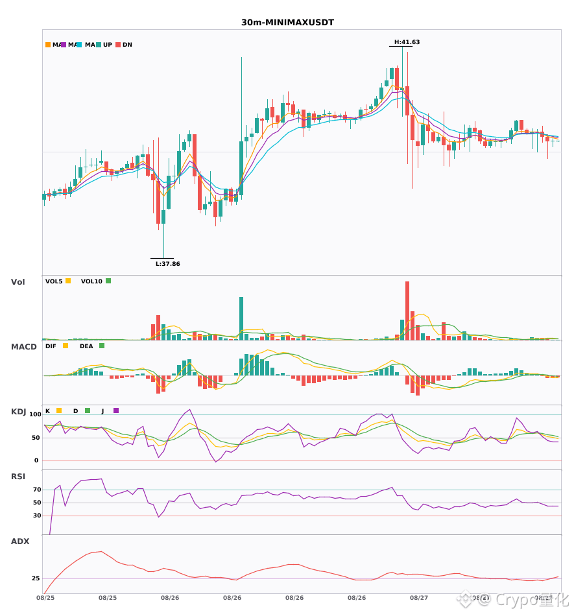Image resolution: width=574 pixels, height=616 pixels.
Task: Click the KDJ axis value 50
Action: 36,438
